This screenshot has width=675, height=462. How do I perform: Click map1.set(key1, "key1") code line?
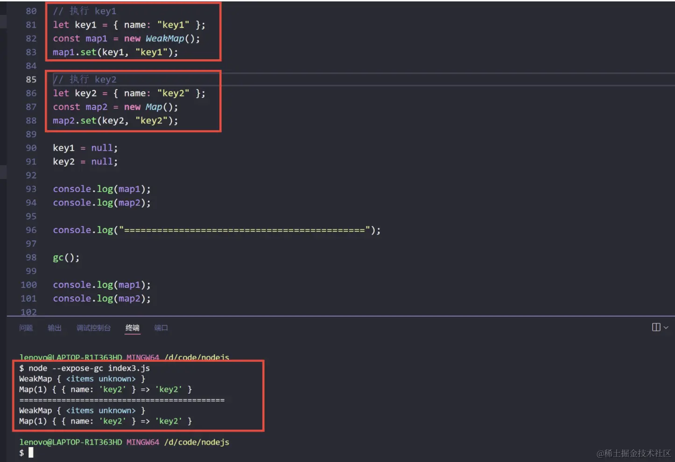115,52
